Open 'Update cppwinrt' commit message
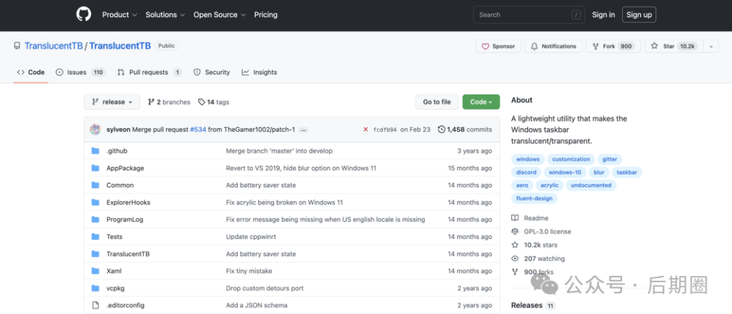This screenshot has width=732, height=314. [251, 237]
